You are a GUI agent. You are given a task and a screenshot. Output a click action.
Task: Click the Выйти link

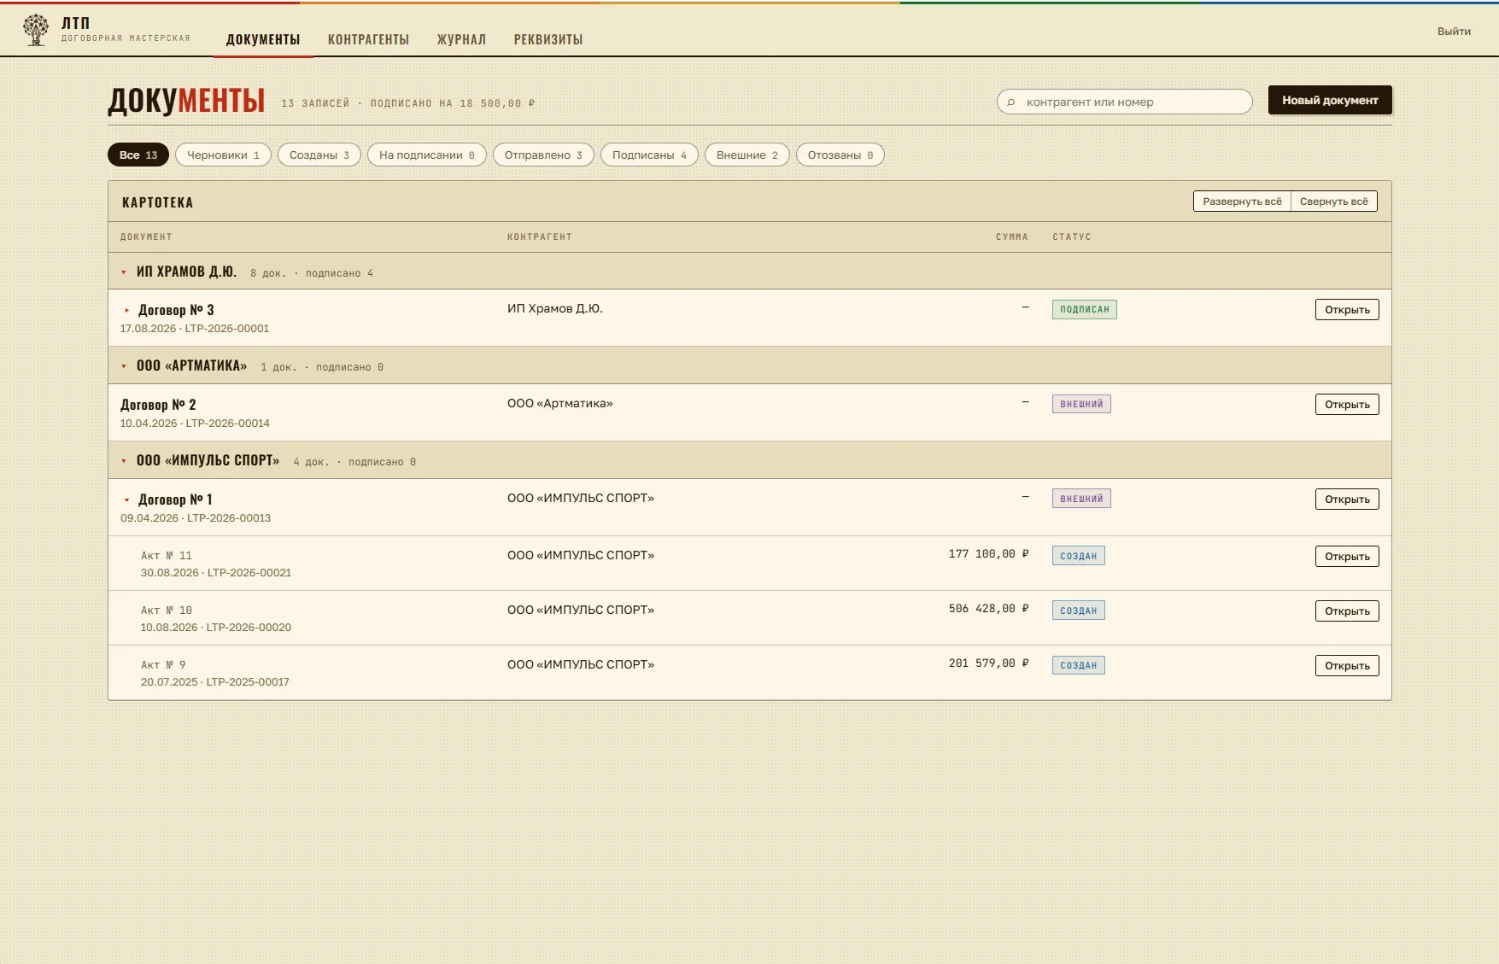(x=1454, y=32)
